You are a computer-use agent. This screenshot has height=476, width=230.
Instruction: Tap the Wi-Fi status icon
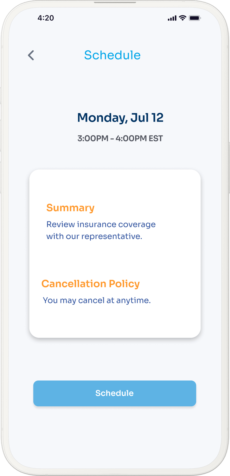(182, 18)
